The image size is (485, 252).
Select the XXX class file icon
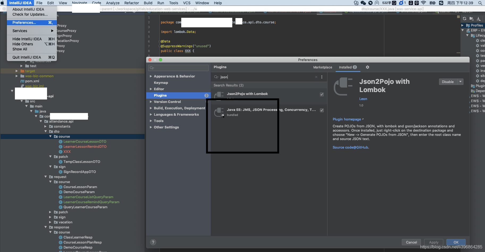click(61, 152)
